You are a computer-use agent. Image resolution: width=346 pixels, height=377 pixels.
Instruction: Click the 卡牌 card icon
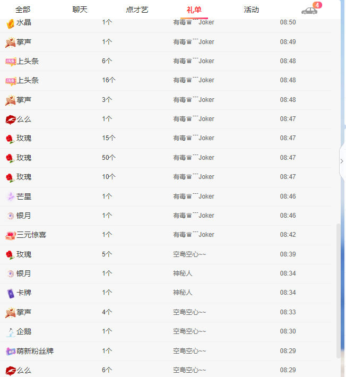pyautogui.click(x=11, y=293)
